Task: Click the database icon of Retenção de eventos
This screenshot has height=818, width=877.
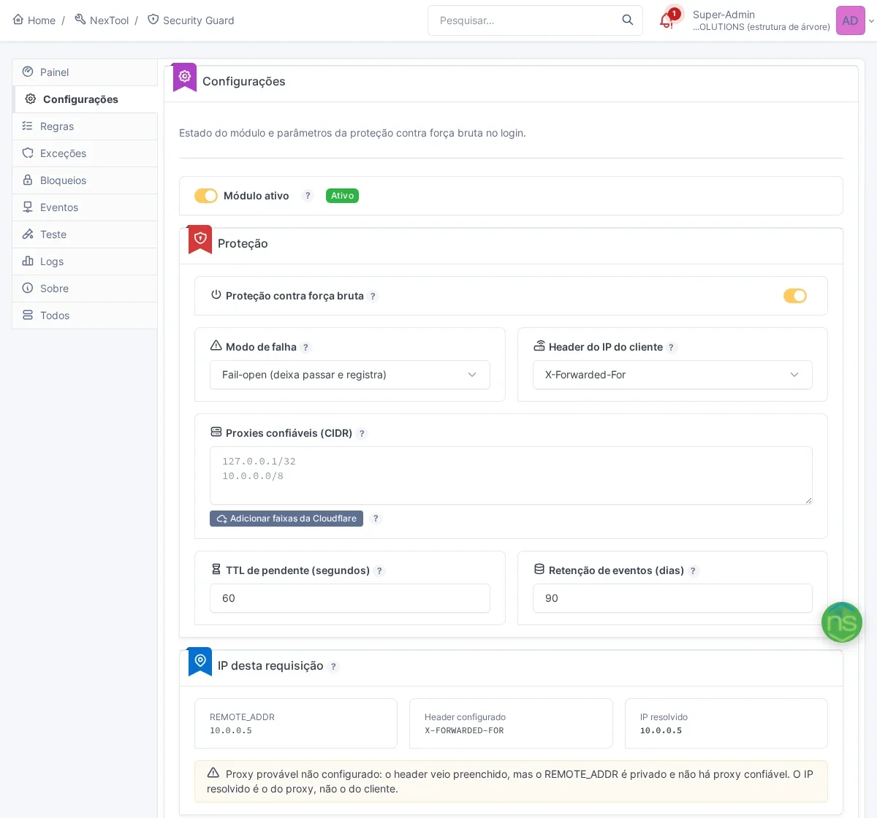Action: (x=539, y=570)
